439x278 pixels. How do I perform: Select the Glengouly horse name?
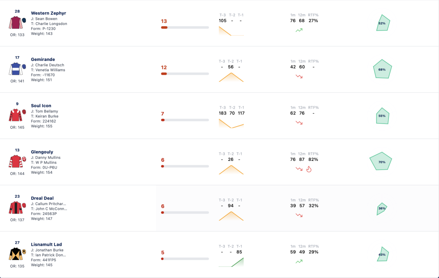click(x=42, y=152)
